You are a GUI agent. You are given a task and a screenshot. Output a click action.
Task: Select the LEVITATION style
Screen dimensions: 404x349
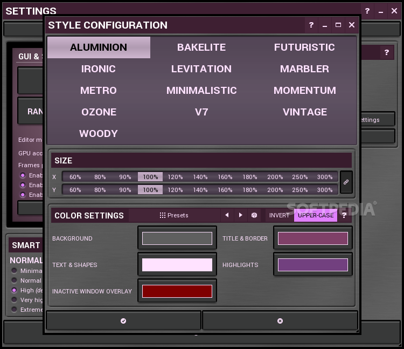tap(201, 69)
